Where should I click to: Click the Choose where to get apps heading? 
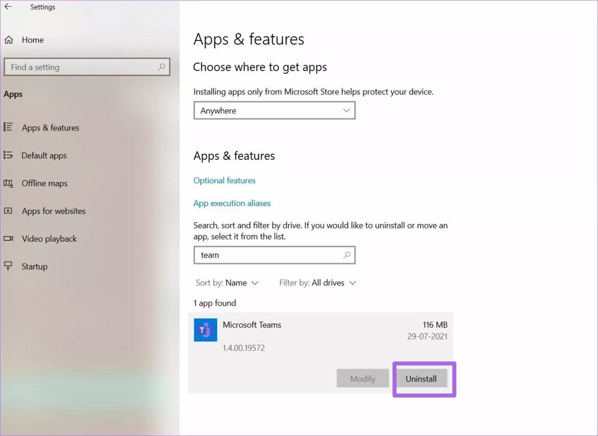pos(260,67)
